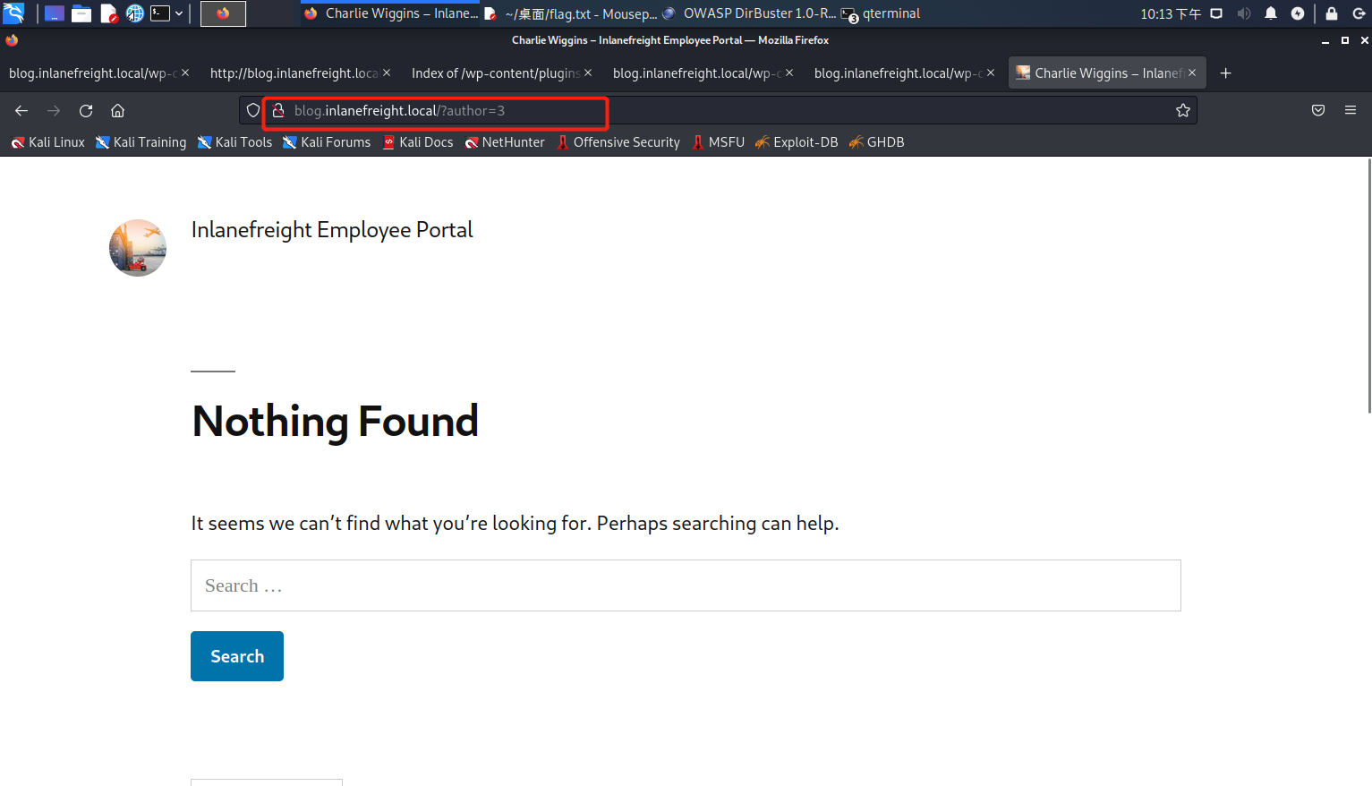Viewport: 1372px width, 786px height.
Task: Open the Kali Linux bookmark
Action: pyautogui.click(x=47, y=142)
